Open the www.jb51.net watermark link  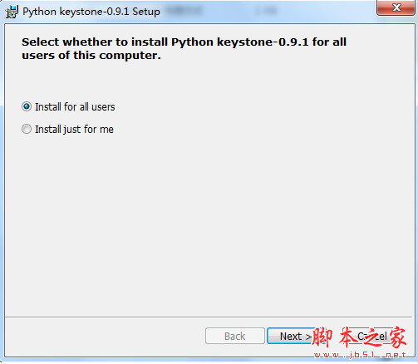click(360, 355)
